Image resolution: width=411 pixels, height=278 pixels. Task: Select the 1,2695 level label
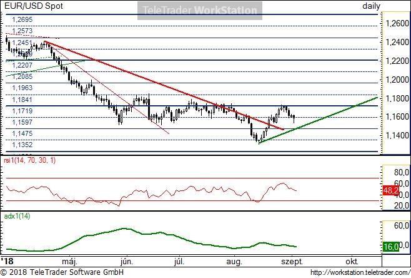tap(22, 19)
